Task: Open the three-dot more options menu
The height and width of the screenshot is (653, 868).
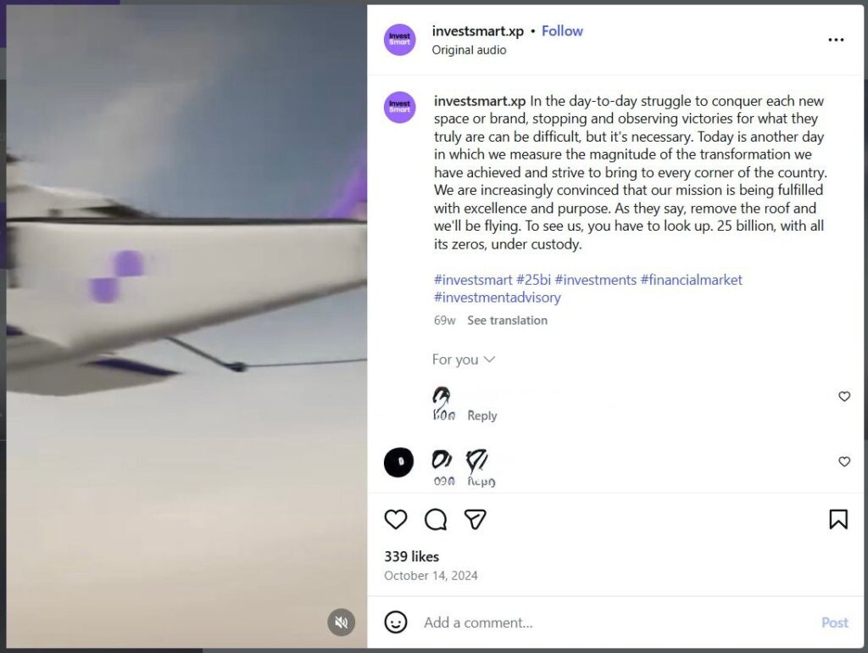Action: 836,40
